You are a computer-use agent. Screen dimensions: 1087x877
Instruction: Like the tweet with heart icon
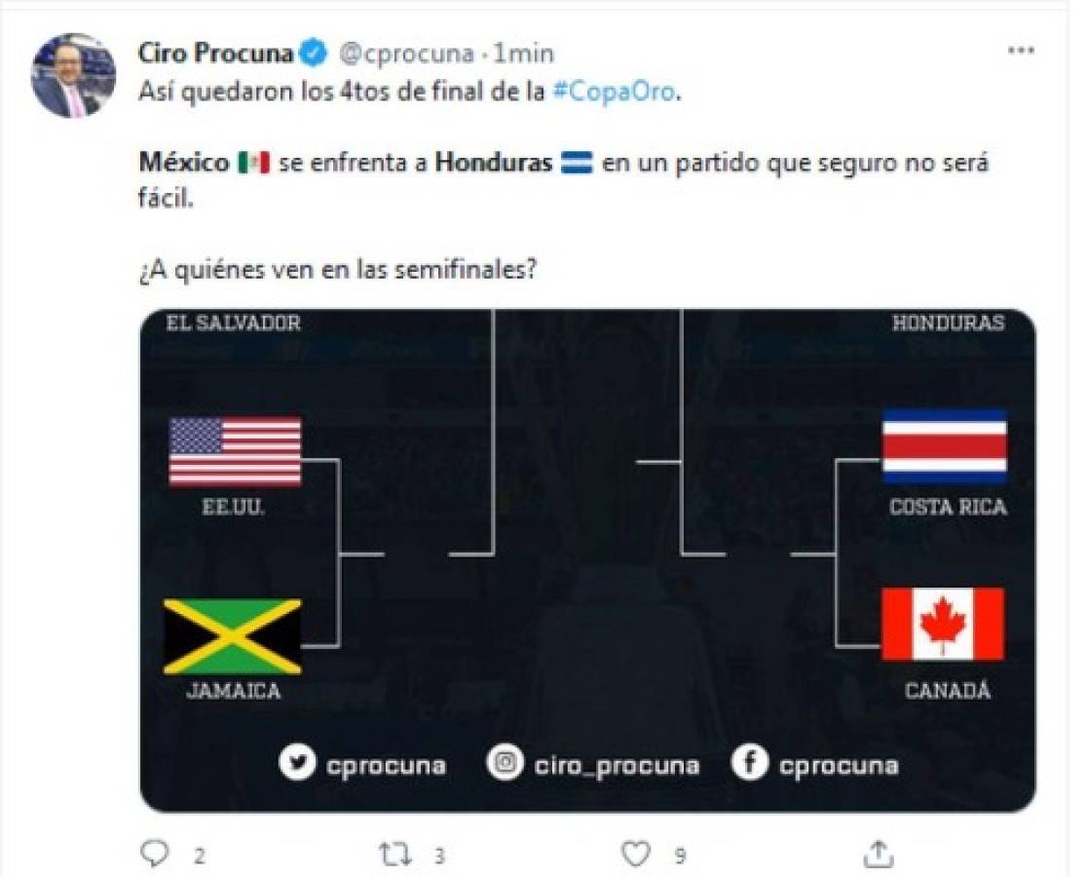click(x=635, y=855)
